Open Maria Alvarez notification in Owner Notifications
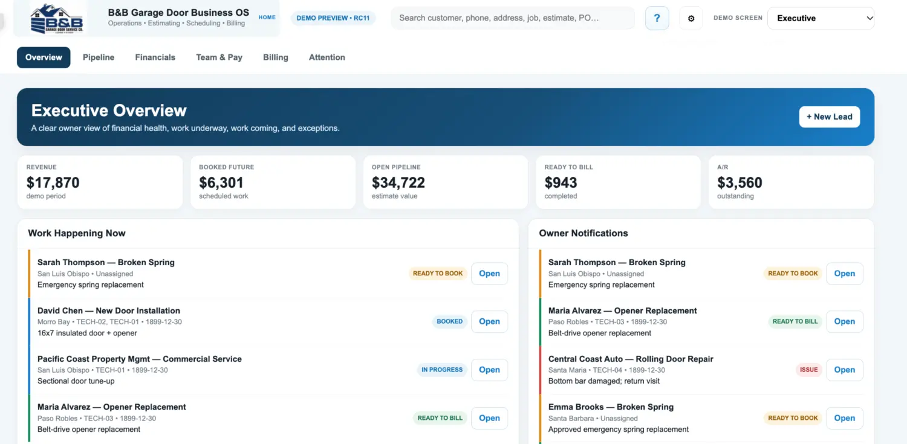Viewport: 907px width, 444px height. (845, 321)
